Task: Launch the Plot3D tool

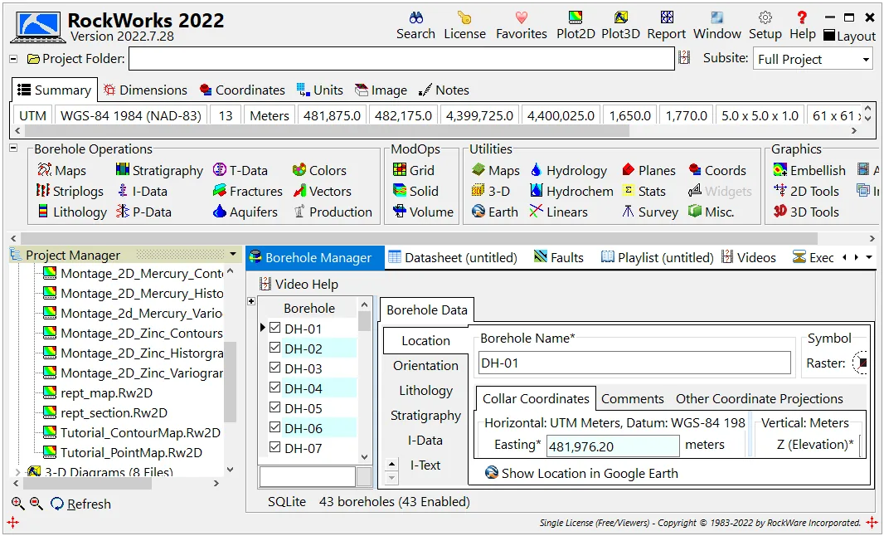Action: (621, 26)
